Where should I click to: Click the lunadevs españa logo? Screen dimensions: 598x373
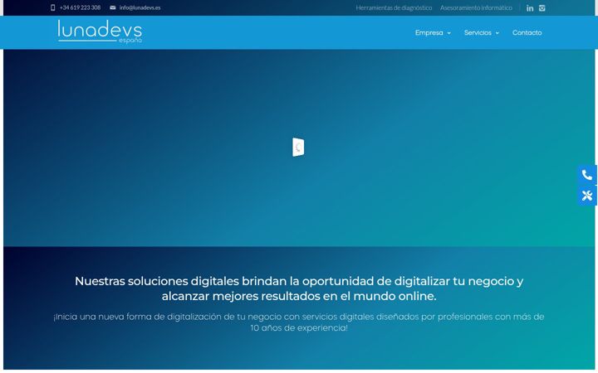tap(100, 31)
